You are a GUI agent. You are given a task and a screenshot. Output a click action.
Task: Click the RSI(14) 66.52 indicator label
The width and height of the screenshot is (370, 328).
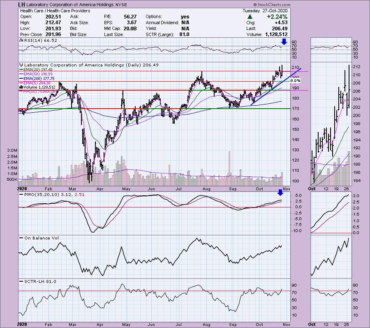pos(40,41)
